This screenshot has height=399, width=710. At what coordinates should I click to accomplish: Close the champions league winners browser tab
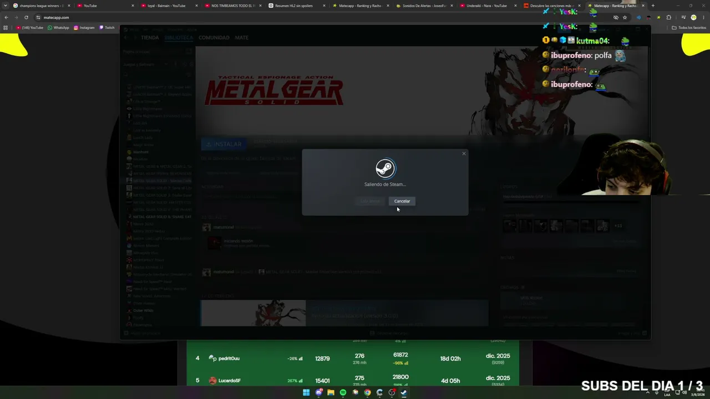(69, 6)
